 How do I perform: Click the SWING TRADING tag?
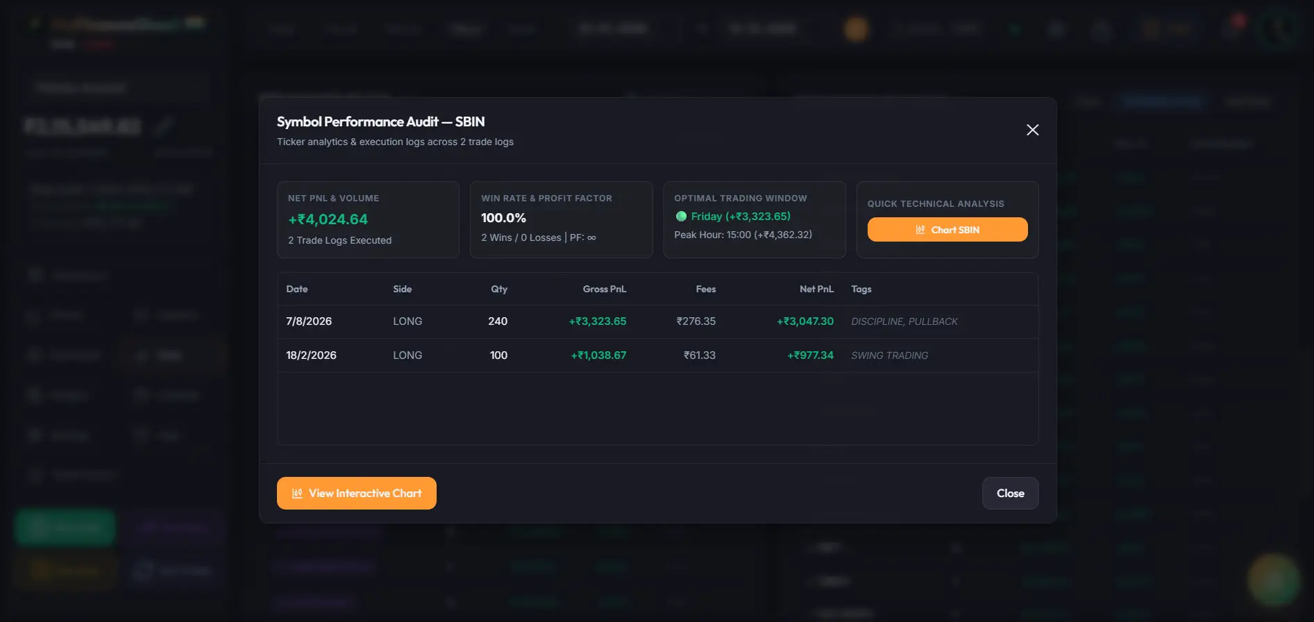tap(890, 355)
